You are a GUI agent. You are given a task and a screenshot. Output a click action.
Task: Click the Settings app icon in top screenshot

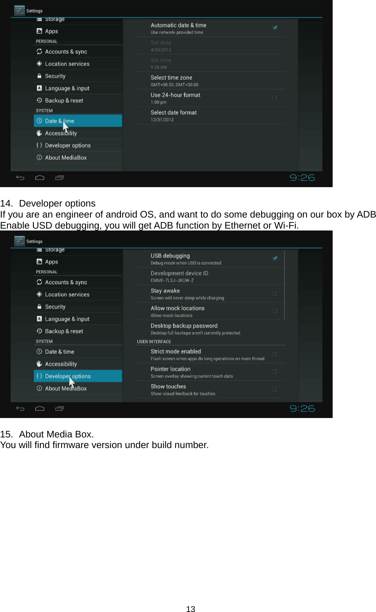(19, 11)
